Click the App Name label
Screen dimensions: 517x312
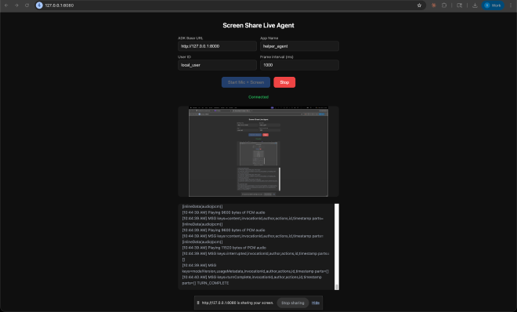tap(269, 38)
